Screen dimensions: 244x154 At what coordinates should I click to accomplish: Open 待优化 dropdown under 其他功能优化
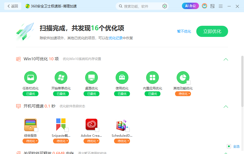(183, 94)
